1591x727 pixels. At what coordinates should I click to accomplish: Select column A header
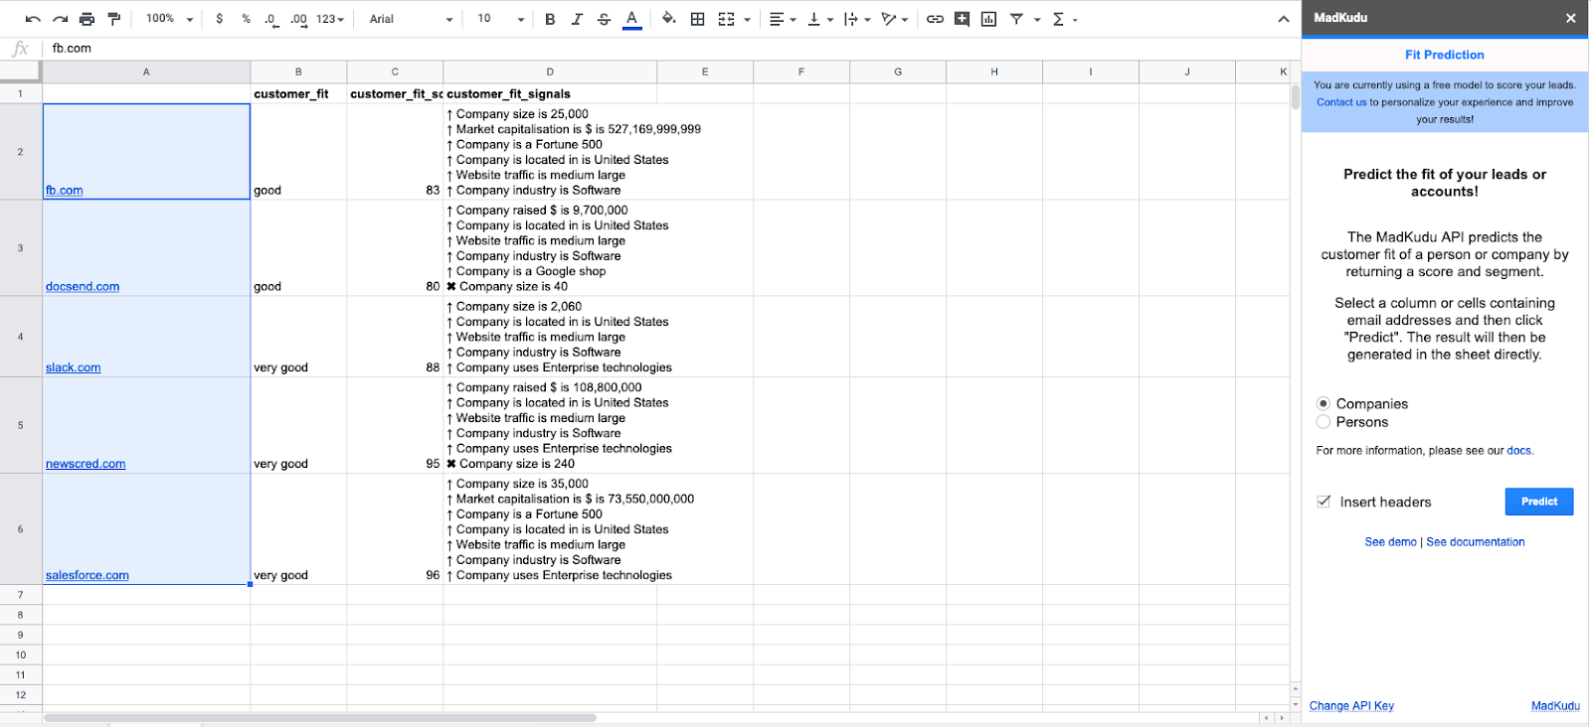[x=146, y=72]
